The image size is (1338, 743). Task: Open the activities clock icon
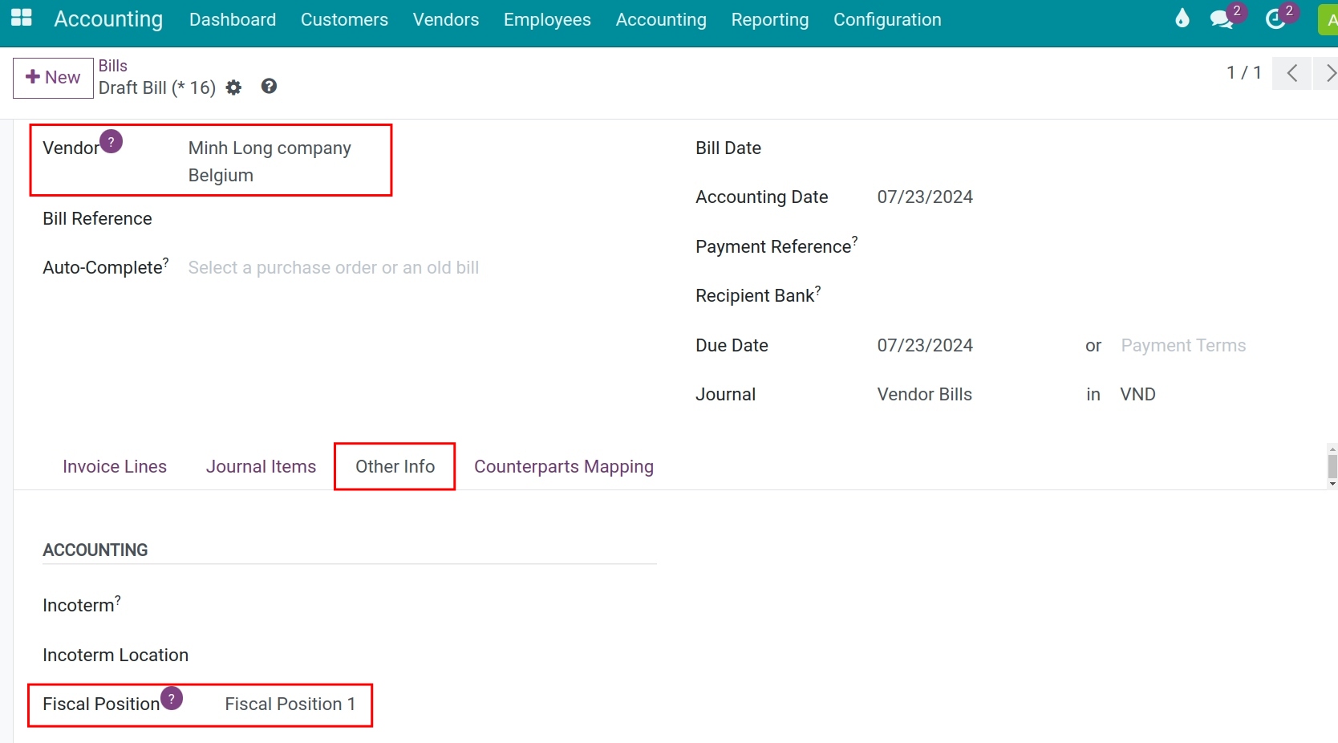1275,19
